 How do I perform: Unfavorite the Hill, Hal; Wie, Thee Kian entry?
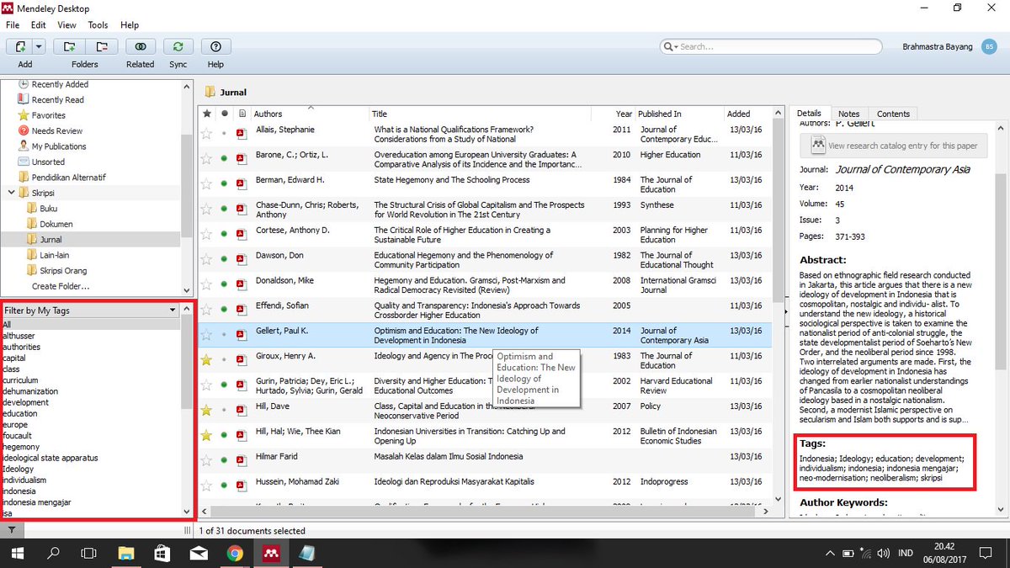click(207, 435)
